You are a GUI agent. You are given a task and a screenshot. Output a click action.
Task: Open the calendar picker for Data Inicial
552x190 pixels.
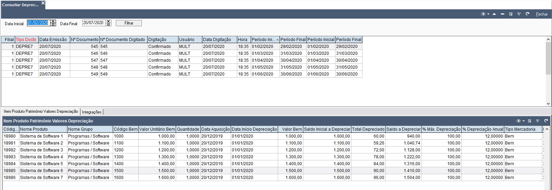click(53, 24)
